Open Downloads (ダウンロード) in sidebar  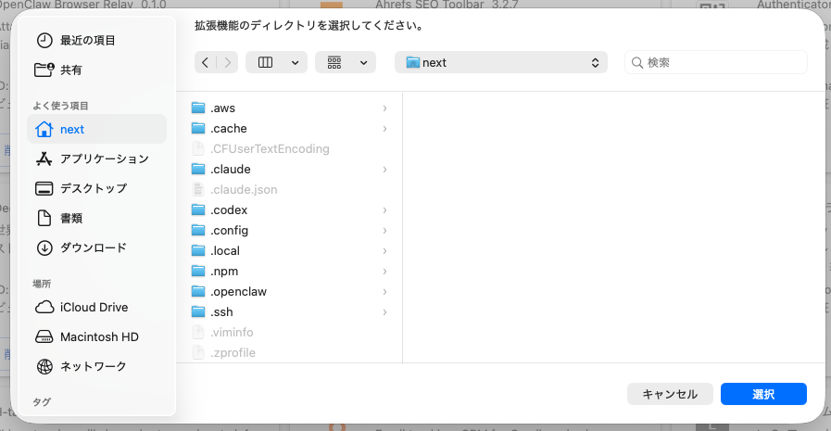93,248
